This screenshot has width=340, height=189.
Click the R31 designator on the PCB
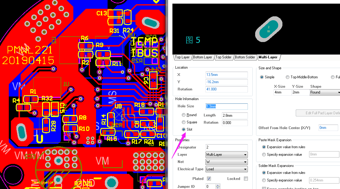click(114, 31)
